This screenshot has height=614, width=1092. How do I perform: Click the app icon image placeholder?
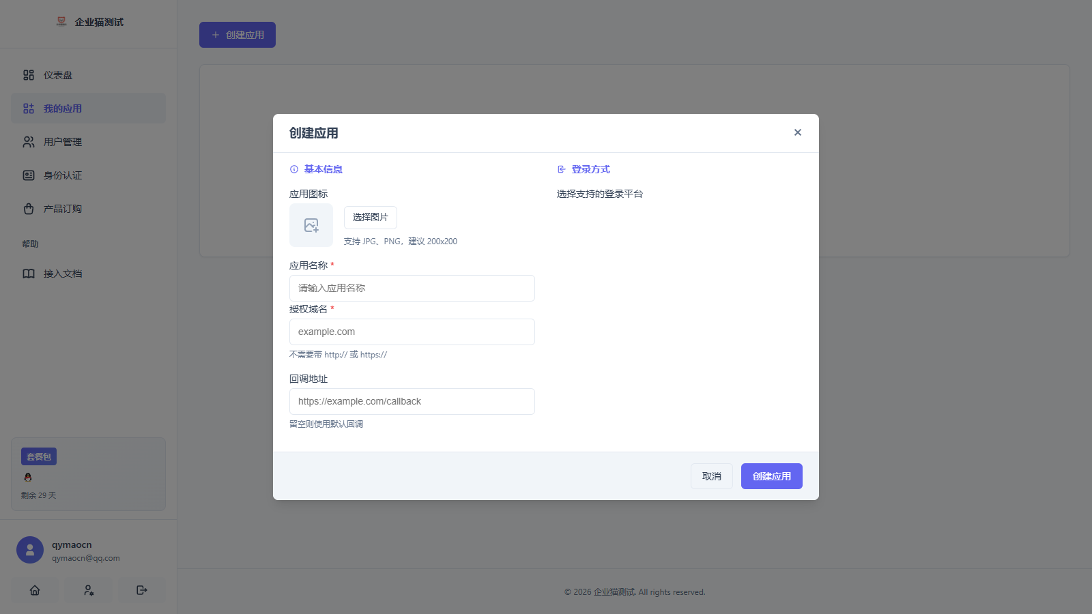pyautogui.click(x=311, y=225)
